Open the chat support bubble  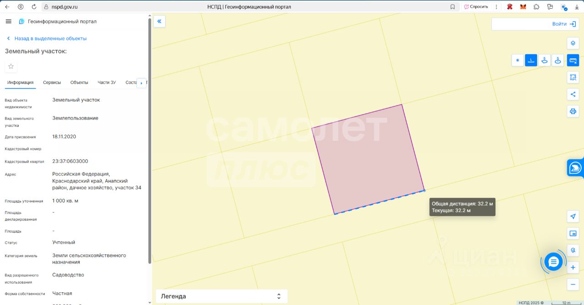(553, 262)
